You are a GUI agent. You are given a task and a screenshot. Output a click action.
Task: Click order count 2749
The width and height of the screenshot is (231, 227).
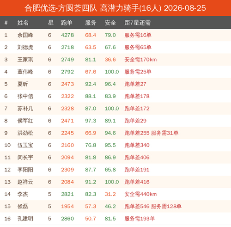tap(67, 60)
